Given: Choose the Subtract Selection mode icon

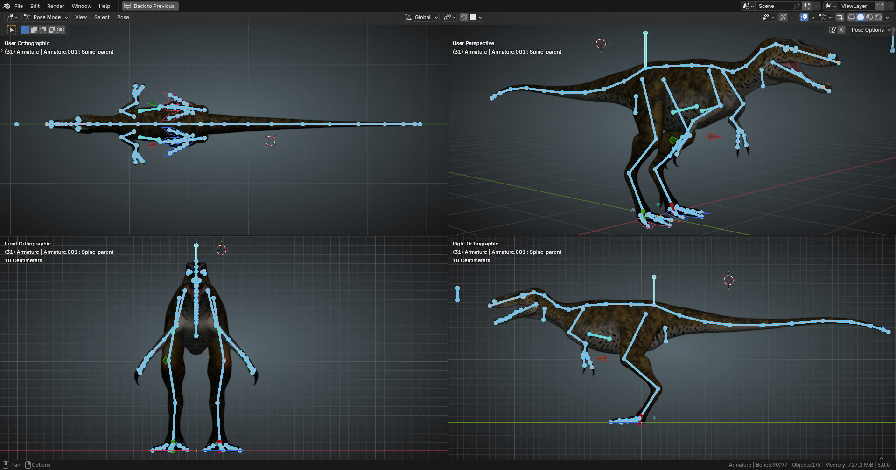Looking at the screenshot, I should [x=43, y=30].
